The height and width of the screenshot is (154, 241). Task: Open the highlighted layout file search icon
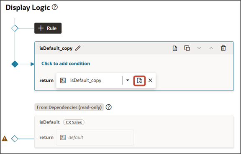[139, 81]
